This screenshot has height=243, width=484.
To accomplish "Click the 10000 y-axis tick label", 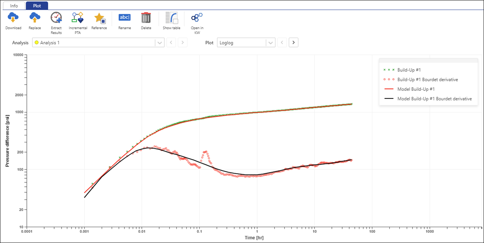I will (18, 55).
